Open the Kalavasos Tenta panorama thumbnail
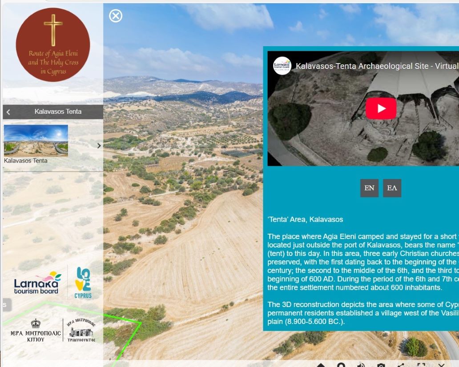 36,141
